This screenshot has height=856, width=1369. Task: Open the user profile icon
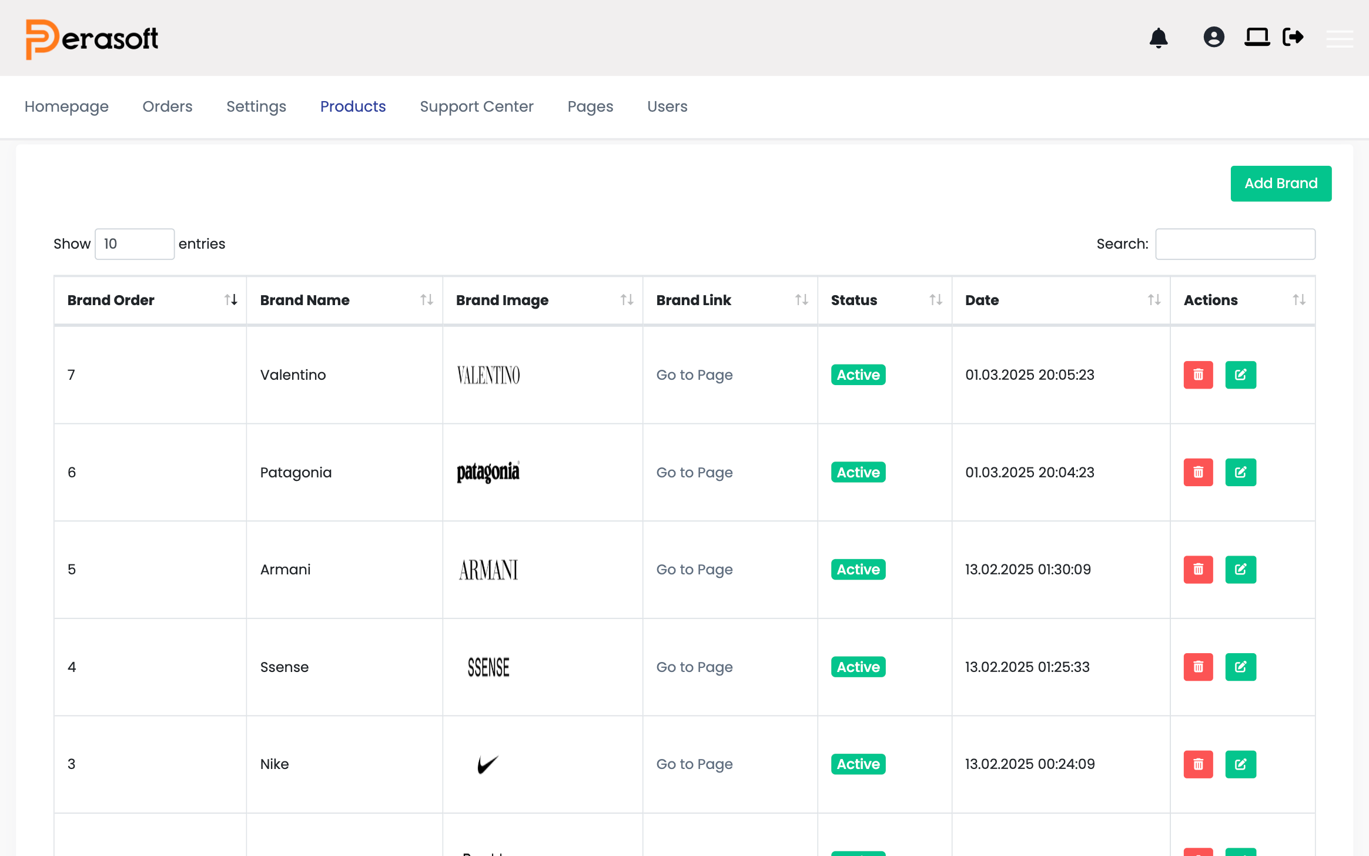tap(1214, 37)
